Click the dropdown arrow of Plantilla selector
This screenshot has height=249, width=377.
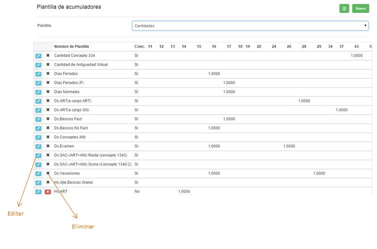point(365,25)
